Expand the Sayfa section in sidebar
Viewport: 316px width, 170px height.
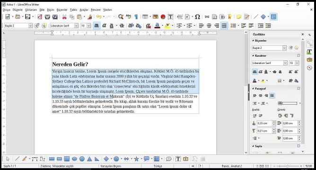(253, 146)
